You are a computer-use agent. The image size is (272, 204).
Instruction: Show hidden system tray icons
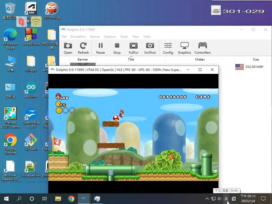(207, 199)
